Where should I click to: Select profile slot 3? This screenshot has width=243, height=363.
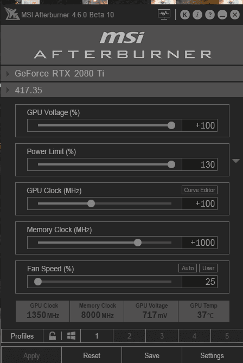point(162,336)
